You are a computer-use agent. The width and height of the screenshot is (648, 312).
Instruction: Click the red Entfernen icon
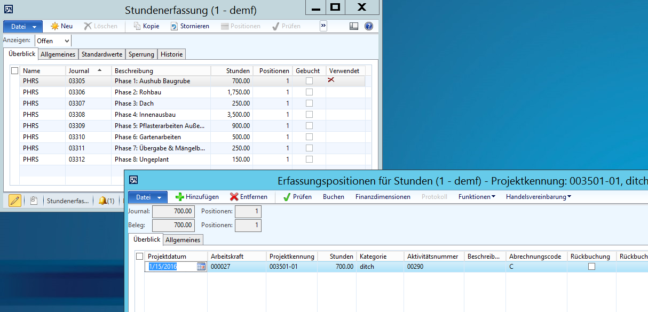point(234,197)
